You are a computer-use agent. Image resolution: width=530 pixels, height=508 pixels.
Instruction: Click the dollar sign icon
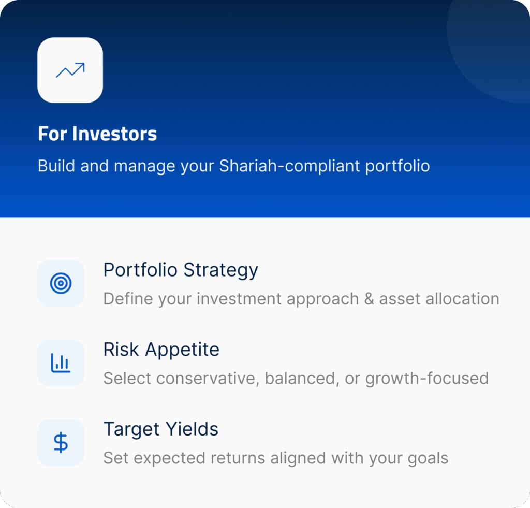(61, 443)
